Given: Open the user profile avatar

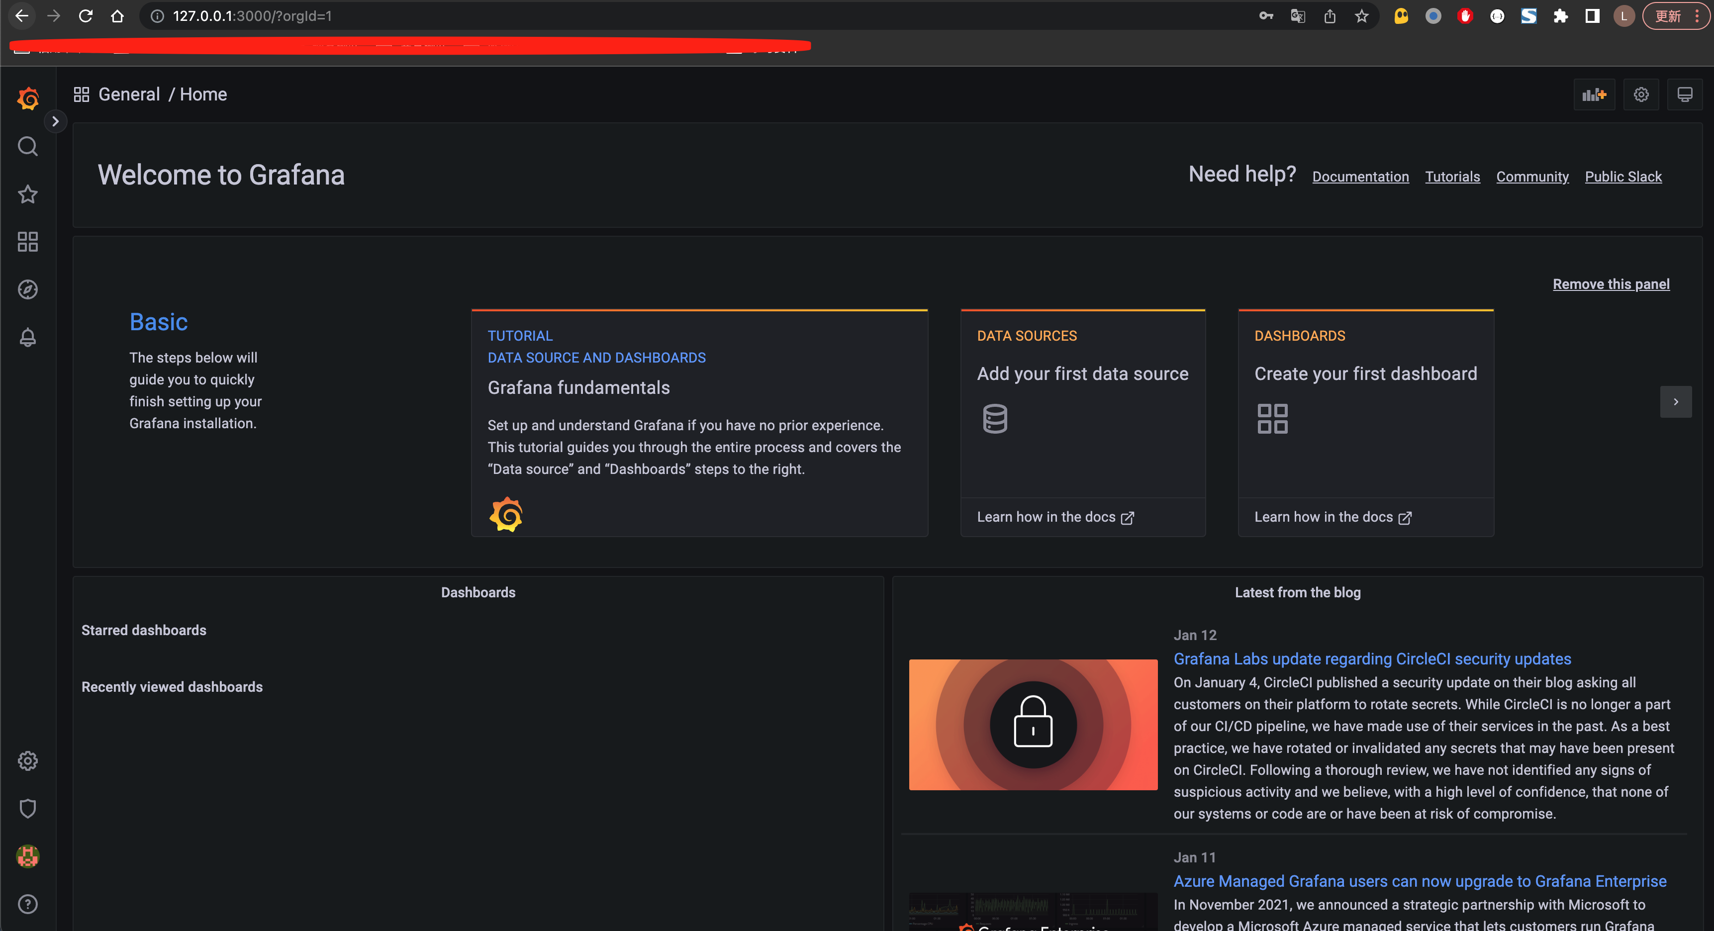Looking at the screenshot, I should [27, 856].
